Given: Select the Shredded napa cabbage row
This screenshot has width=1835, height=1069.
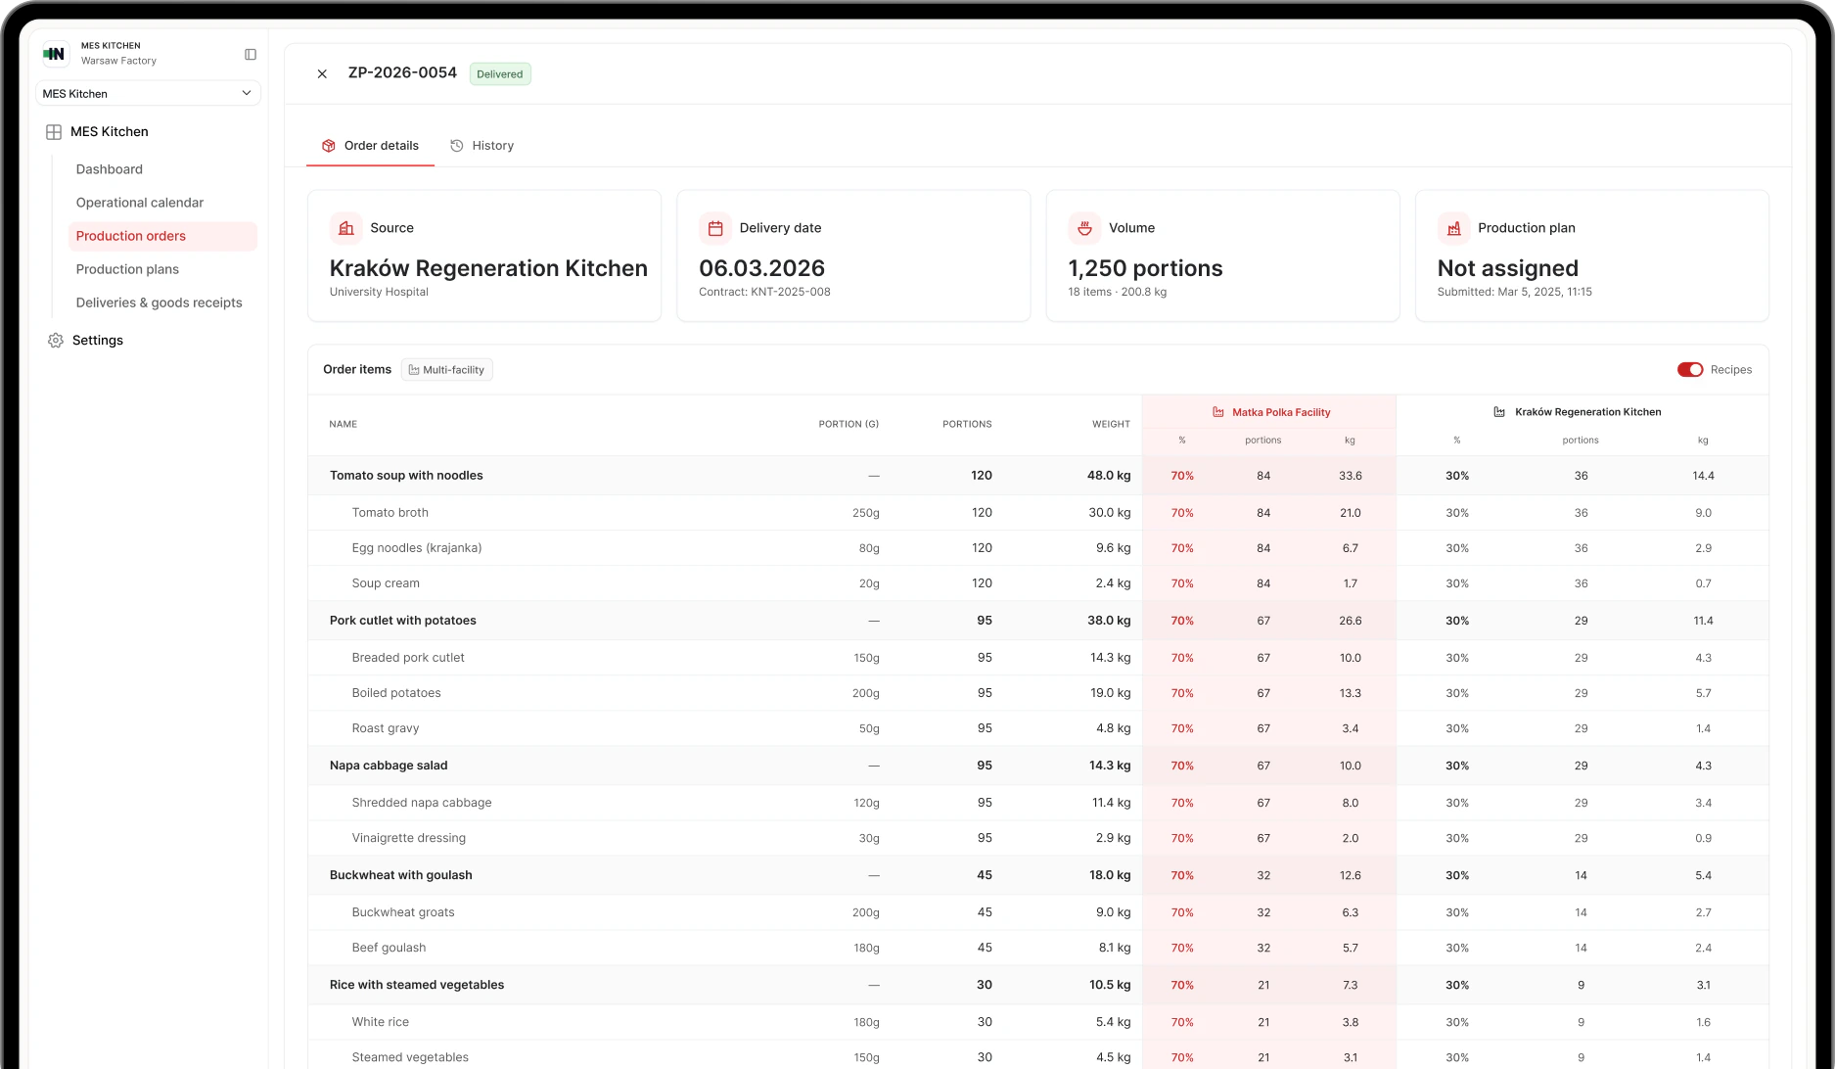Looking at the screenshot, I should pyautogui.click(x=1037, y=803).
